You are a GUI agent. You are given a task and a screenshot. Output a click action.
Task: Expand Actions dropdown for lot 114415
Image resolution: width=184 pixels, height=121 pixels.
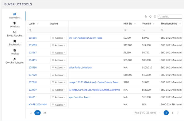tap(59, 60)
